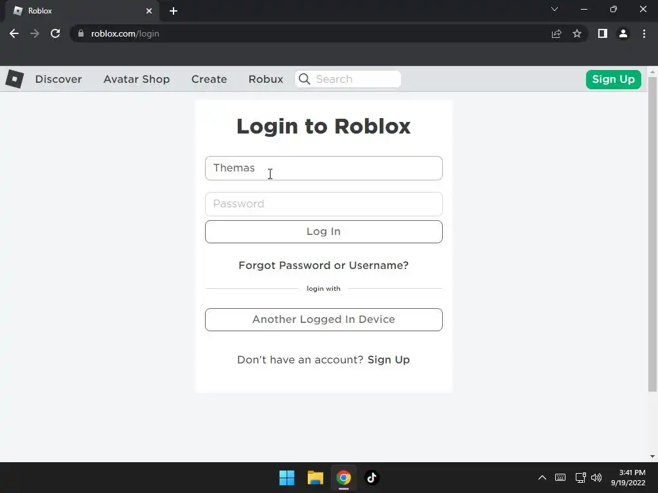This screenshot has height=493, width=658.
Task: Click the scrollbar up arrow
Action: pyautogui.click(x=652, y=72)
